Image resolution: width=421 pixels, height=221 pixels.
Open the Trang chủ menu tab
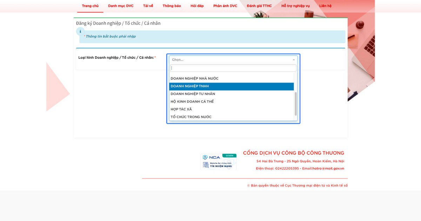coord(90,6)
